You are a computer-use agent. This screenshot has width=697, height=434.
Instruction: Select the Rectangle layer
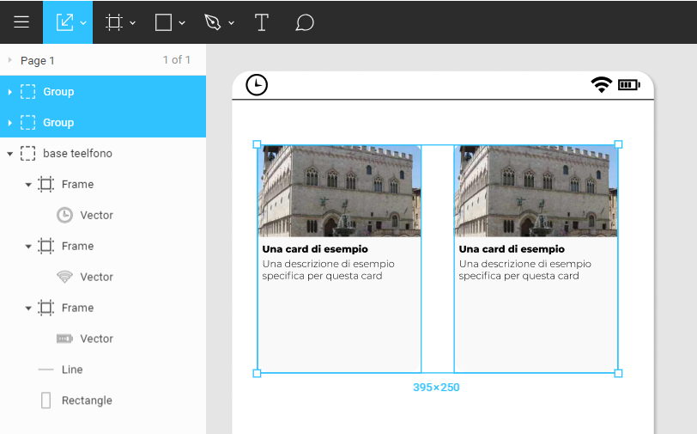click(x=87, y=400)
